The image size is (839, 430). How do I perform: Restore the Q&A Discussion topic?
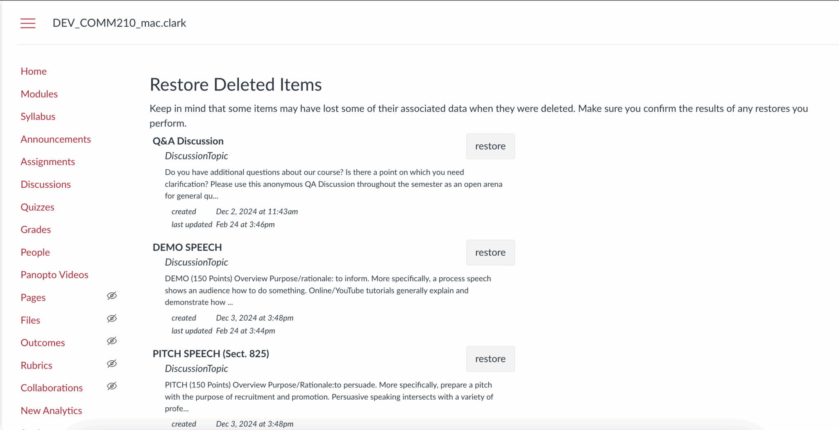tap(490, 146)
